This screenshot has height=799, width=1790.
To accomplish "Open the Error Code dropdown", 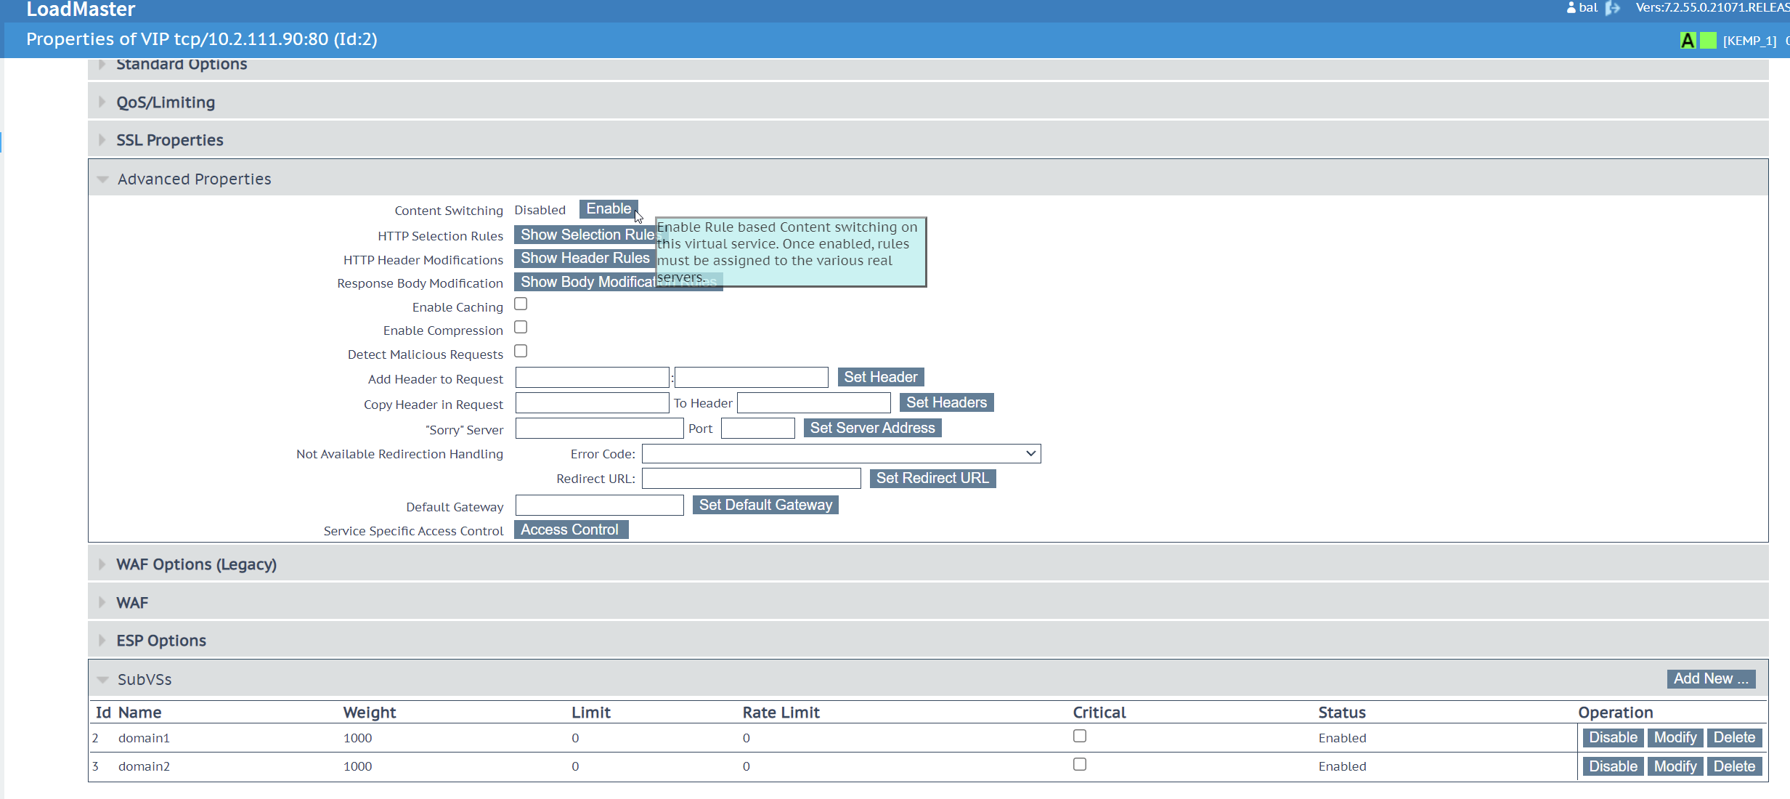I will (841, 453).
